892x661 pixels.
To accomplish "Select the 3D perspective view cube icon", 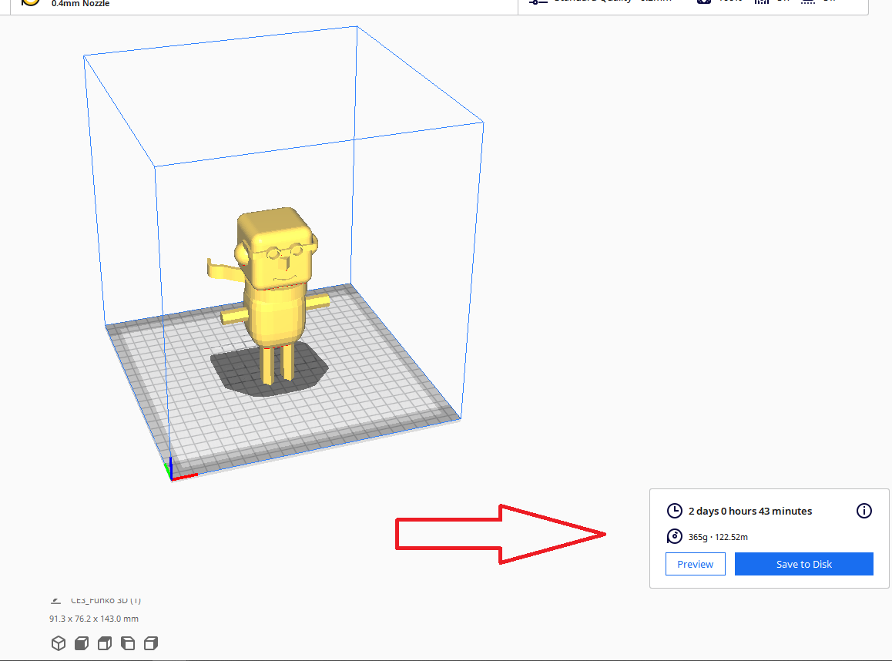I will 58,643.
